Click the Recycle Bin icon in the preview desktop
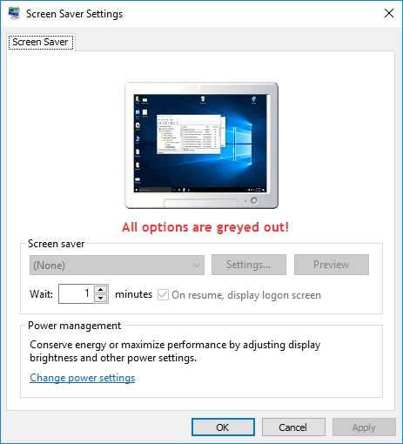The height and width of the screenshot is (444, 403). (203, 99)
